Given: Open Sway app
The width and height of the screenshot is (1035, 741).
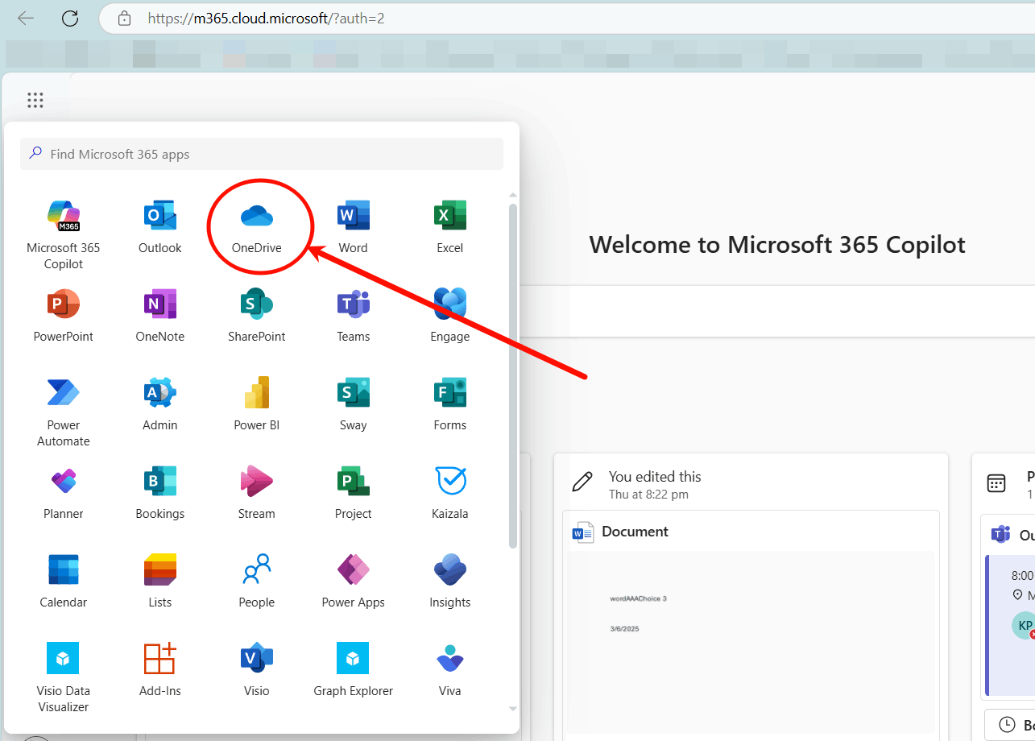Looking at the screenshot, I should point(354,403).
